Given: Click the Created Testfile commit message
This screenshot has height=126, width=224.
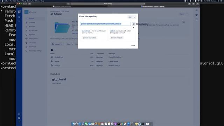Looking at the screenshot, I should pos(113,62).
